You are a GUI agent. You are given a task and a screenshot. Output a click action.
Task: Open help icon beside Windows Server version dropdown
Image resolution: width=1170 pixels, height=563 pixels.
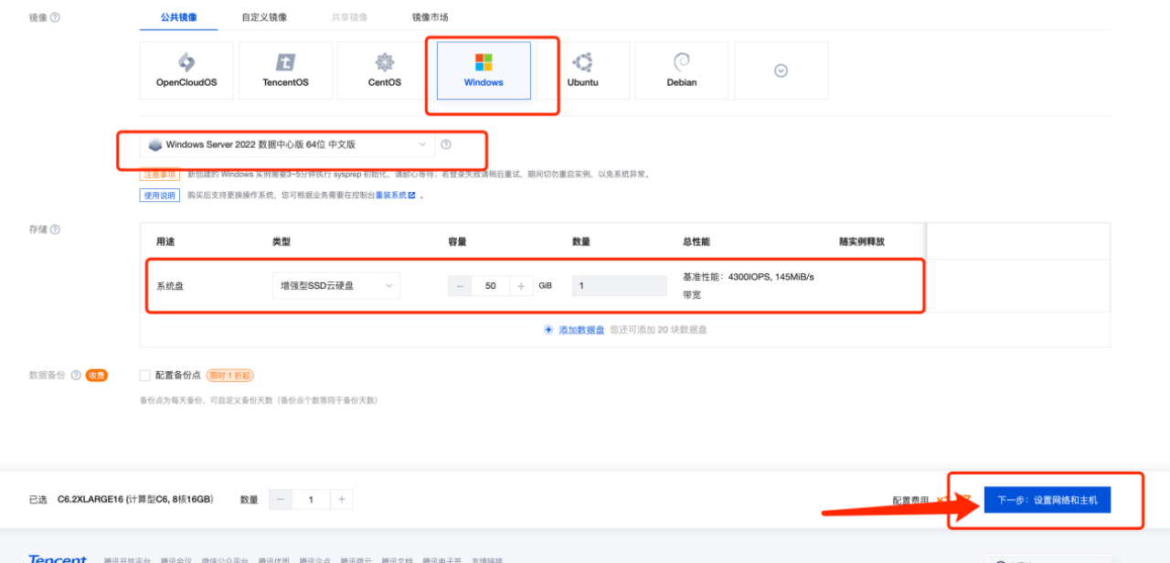click(446, 144)
